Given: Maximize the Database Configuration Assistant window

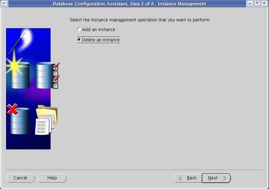Looking at the screenshot, I should (x=257, y=3).
